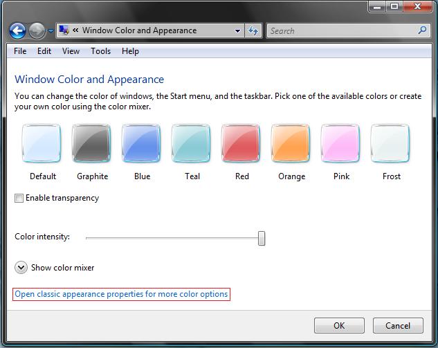Choose the Graphite window color
The image size is (438, 348).
pos(91,143)
